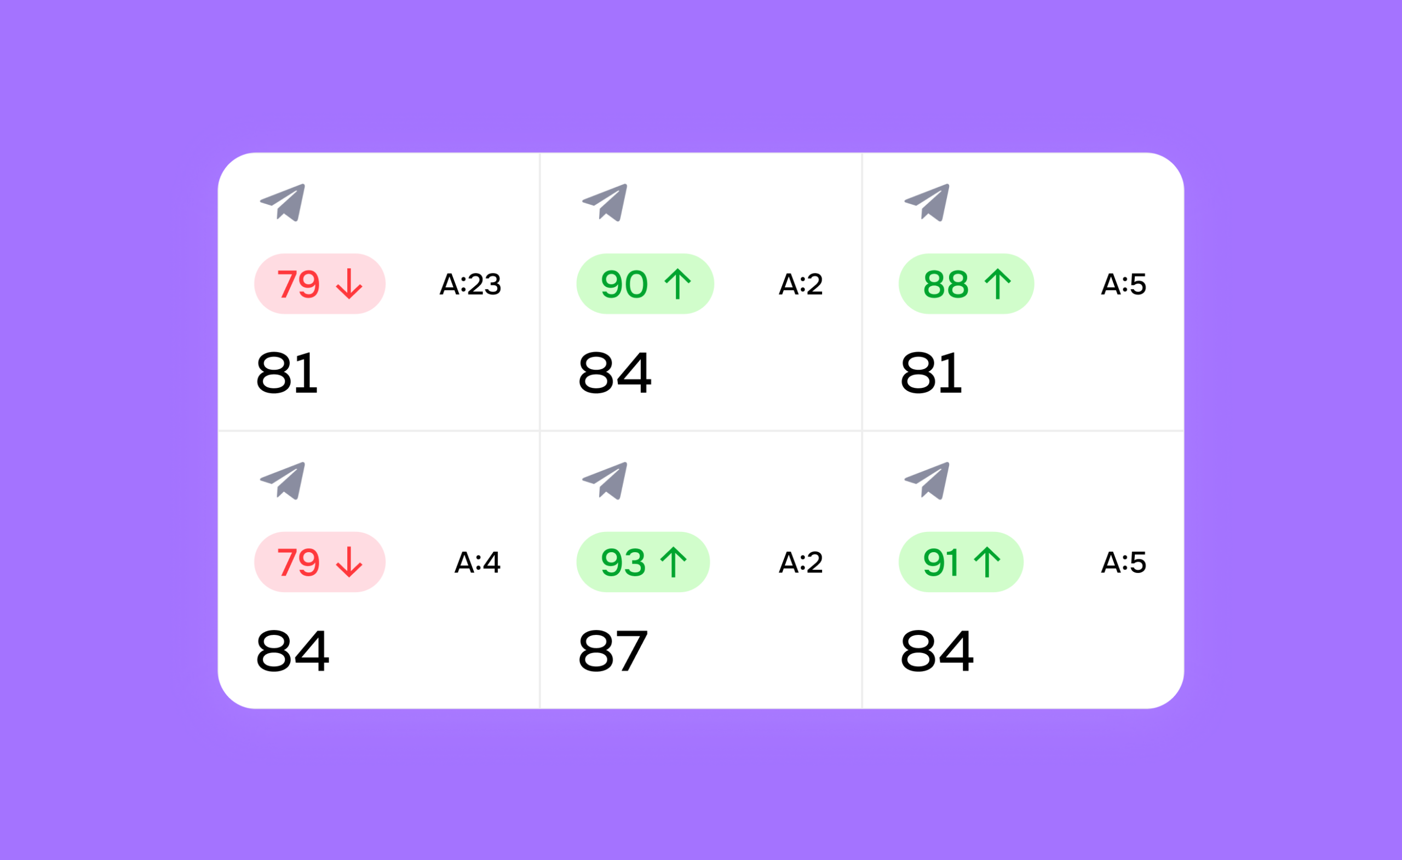This screenshot has width=1402, height=860.
Task: Click the paper plane icon above the green 93 badge
Action: pos(605,481)
